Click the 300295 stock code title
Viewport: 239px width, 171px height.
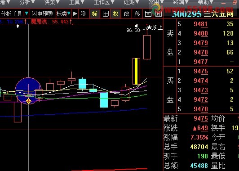click(186, 14)
